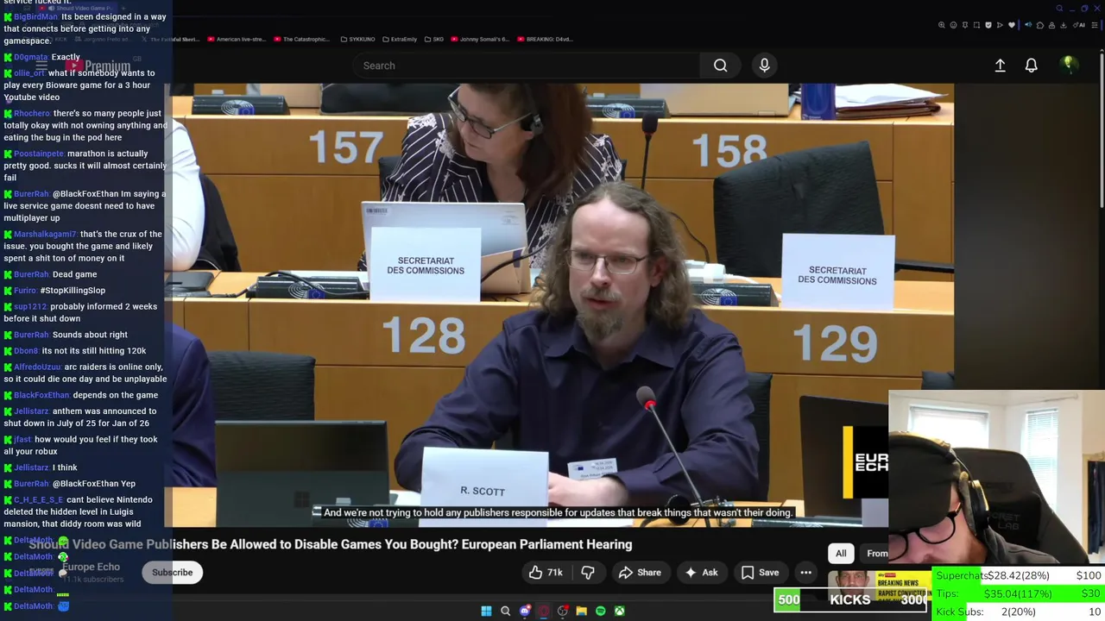Click the Europe Echo channel name
This screenshot has width=1105, height=621.
pyautogui.click(x=91, y=567)
